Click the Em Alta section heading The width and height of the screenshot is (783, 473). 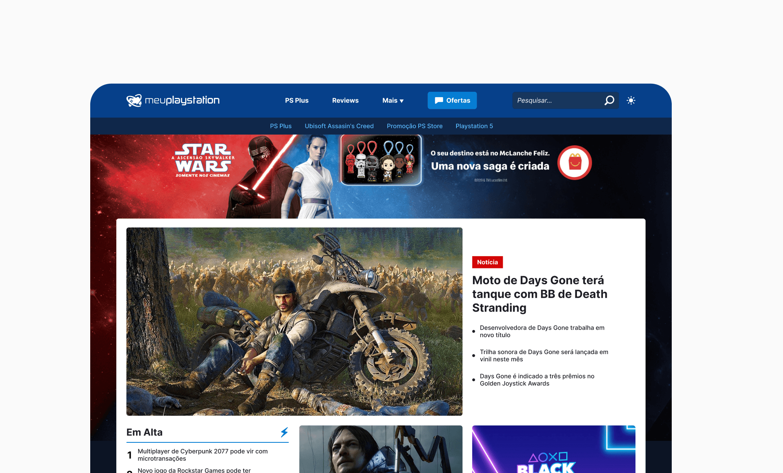click(x=145, y=432)
